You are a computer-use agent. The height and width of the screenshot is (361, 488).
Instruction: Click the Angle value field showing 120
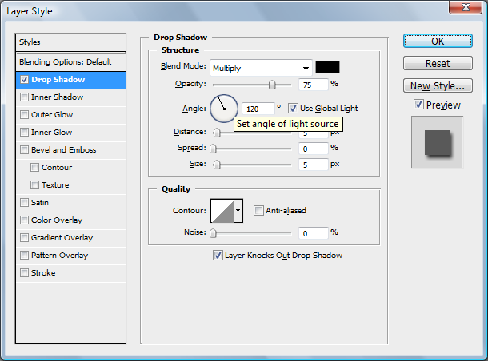pos(258,109)
